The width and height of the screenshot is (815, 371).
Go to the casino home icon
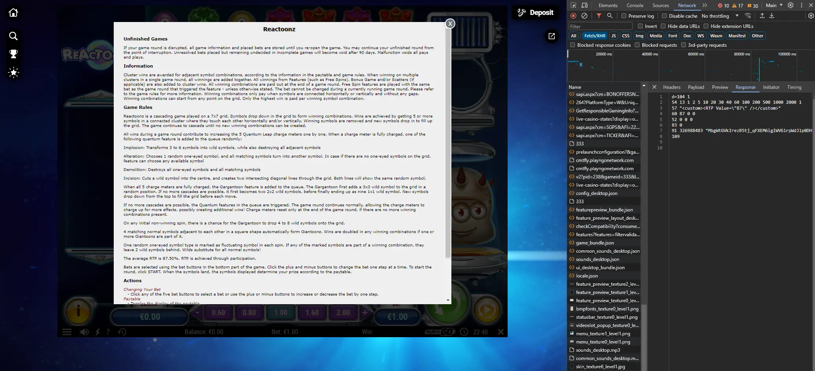pos(13,13)
